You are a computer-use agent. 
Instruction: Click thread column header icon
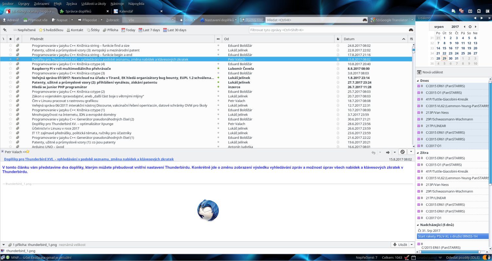click(3, 39)
